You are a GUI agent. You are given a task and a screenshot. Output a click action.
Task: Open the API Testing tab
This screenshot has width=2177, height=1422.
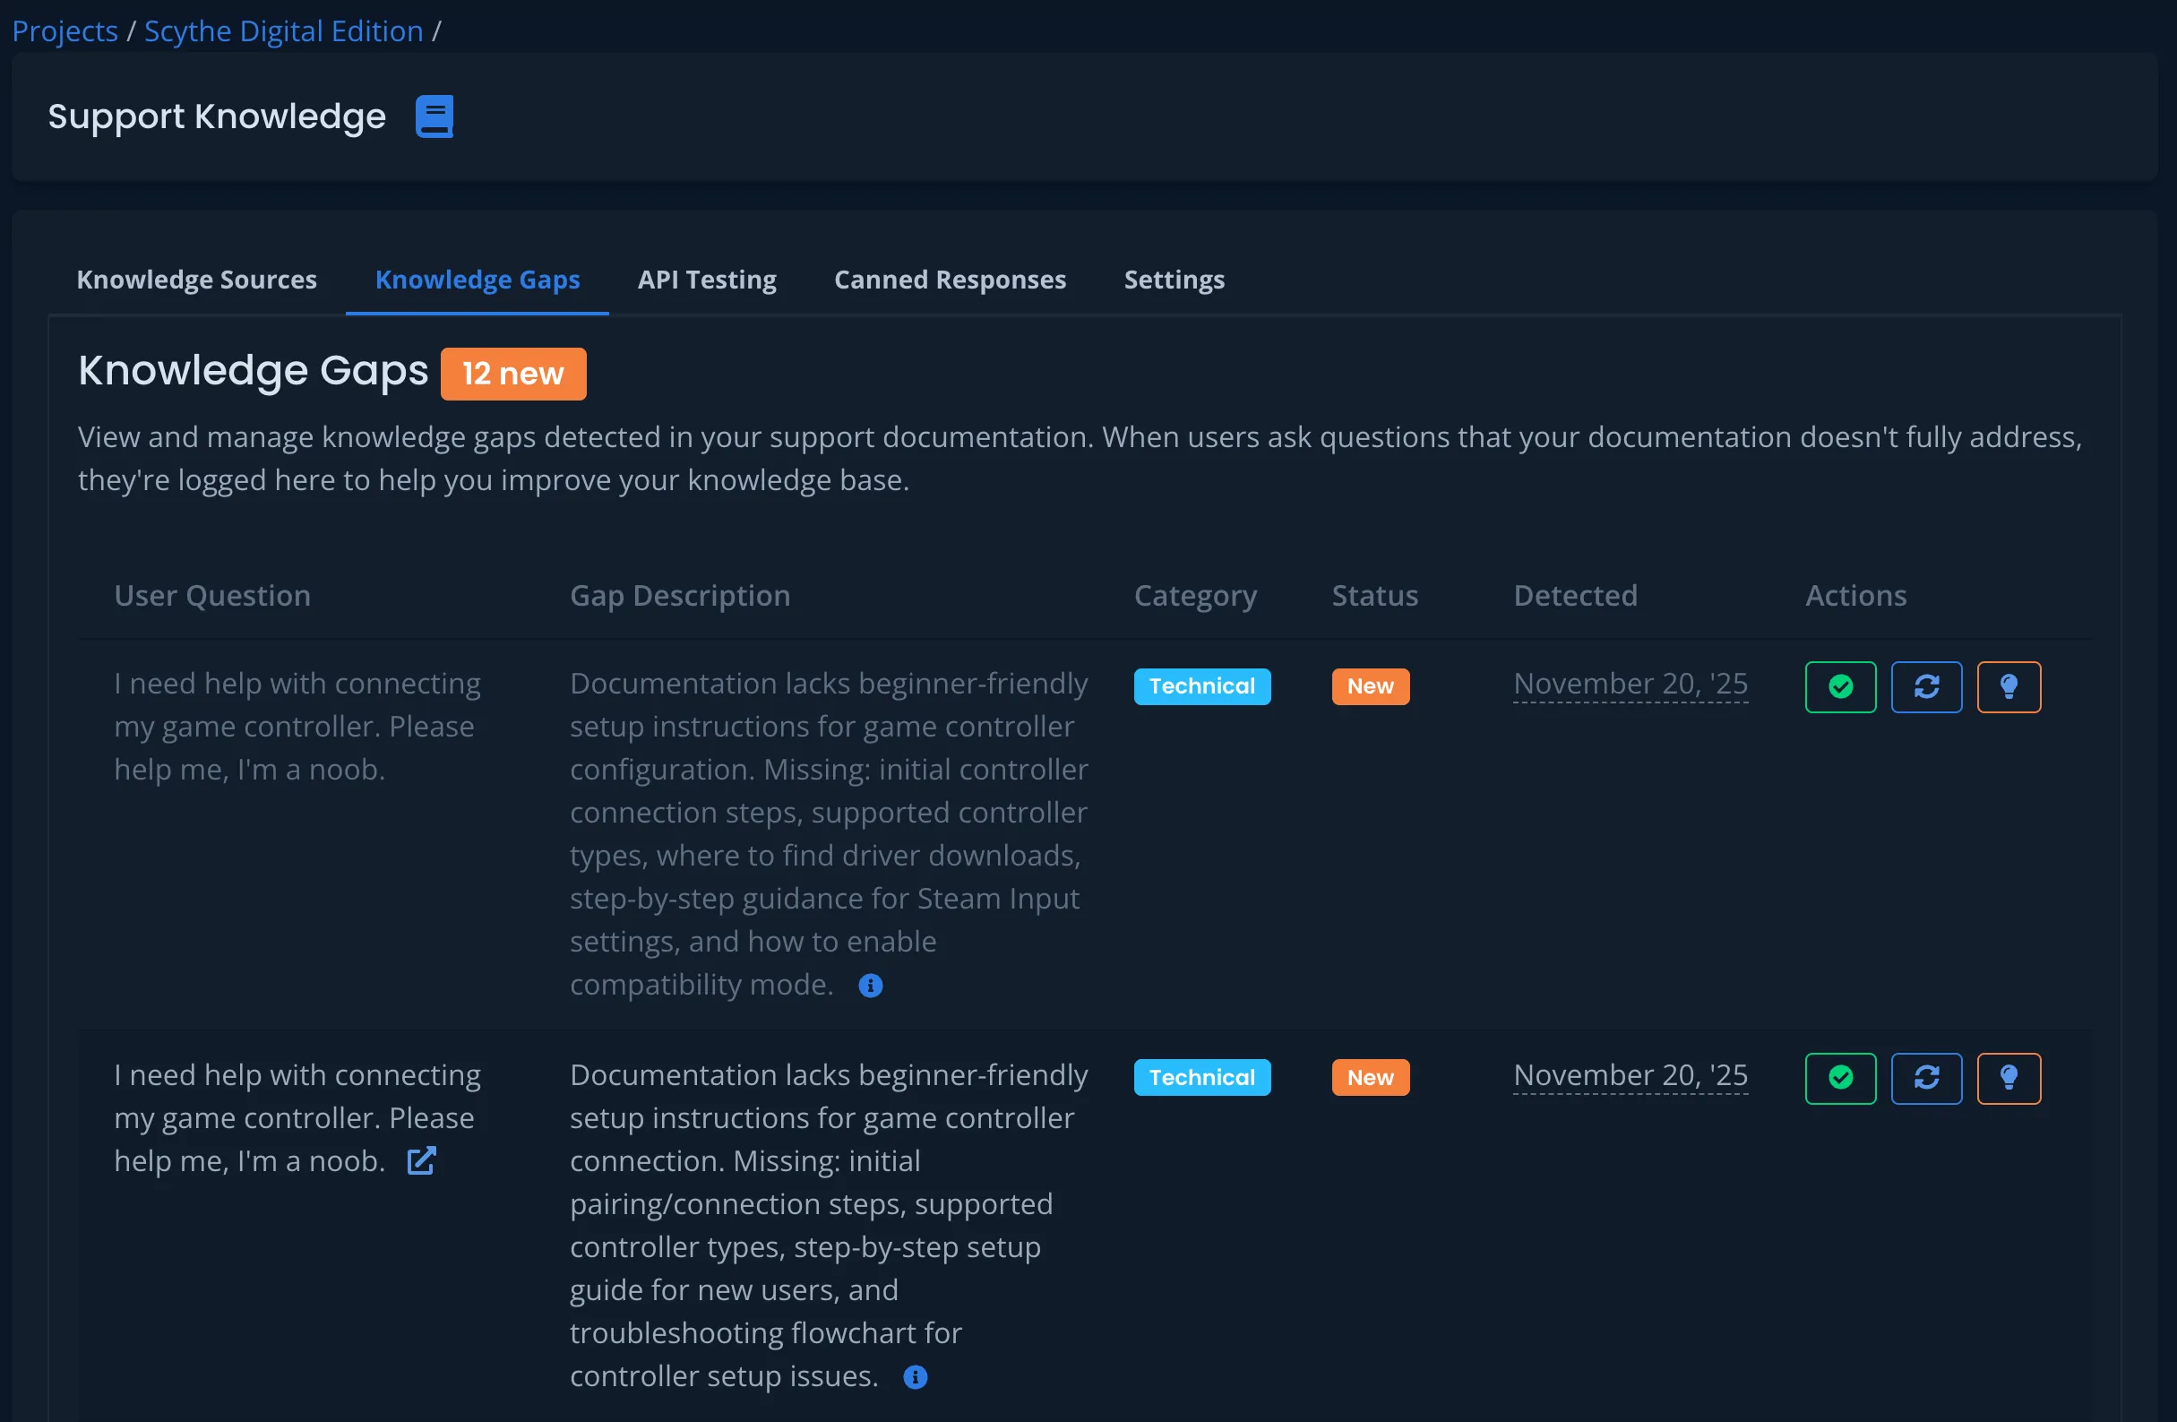point(707,280)
